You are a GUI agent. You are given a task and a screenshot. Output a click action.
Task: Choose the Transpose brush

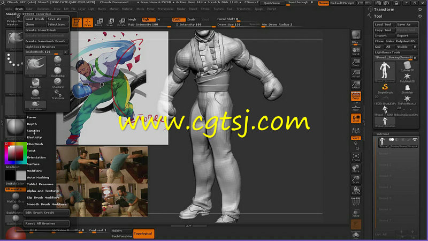[x=58, y=94]
